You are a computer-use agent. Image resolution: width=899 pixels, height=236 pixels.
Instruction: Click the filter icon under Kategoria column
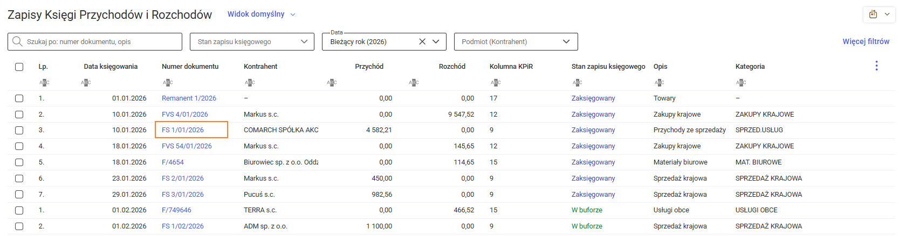tap(741, 82)
